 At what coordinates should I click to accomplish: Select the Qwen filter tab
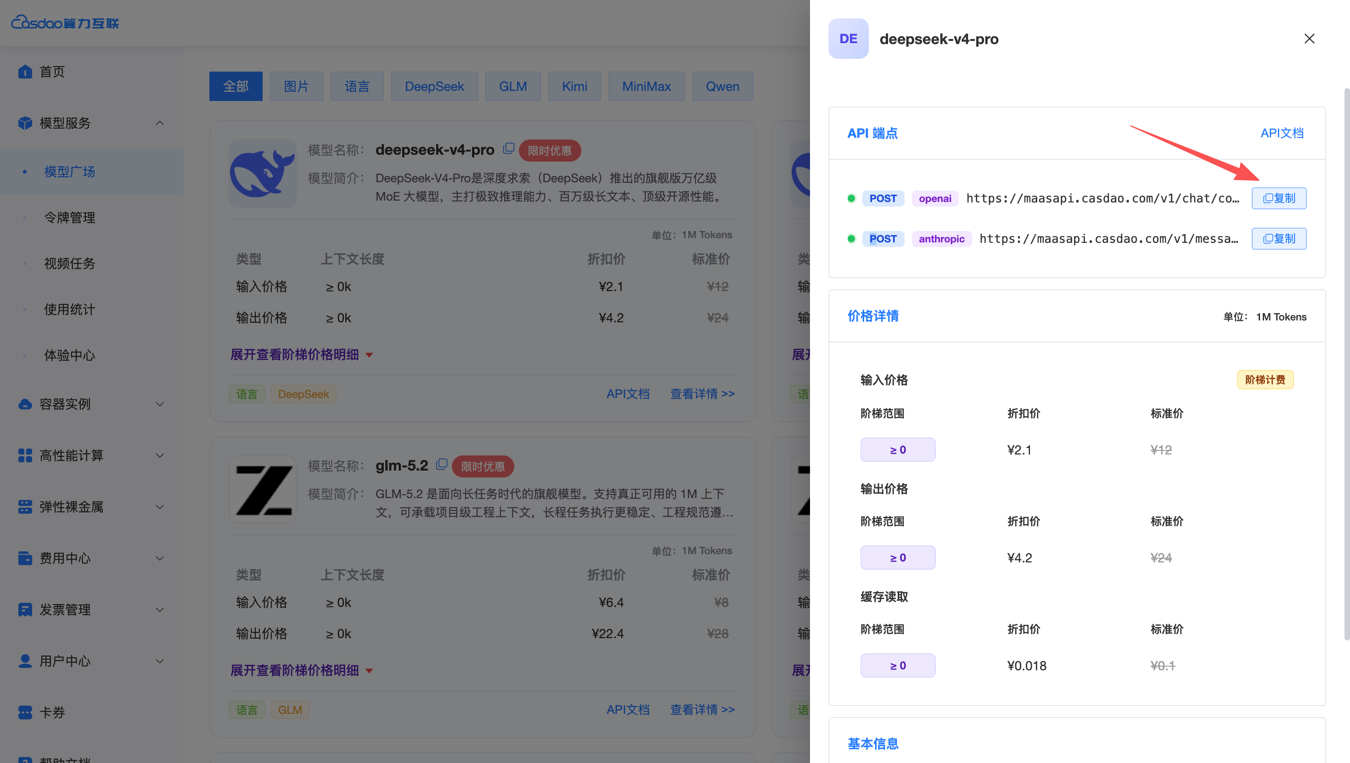point(722,86)
